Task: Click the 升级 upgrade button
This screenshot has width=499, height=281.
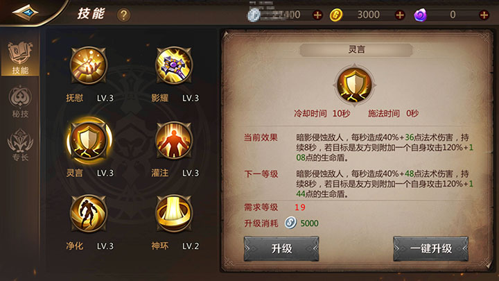Action: (281, 248)
